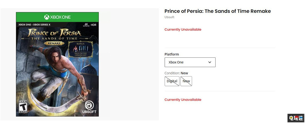Click the lower Currently Unavailable notice

click(x=183, y=100)
